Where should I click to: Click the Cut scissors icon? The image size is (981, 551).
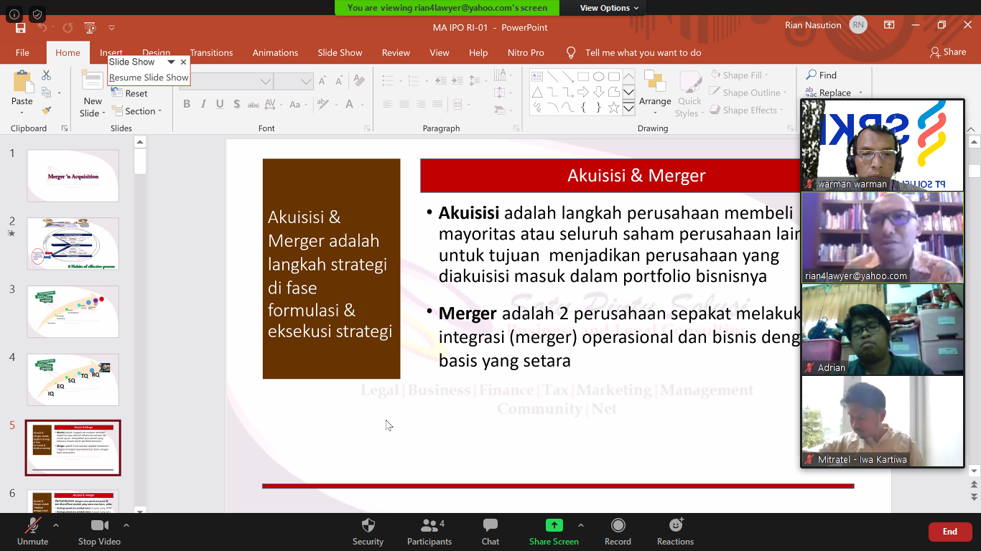tap(47, 75)
